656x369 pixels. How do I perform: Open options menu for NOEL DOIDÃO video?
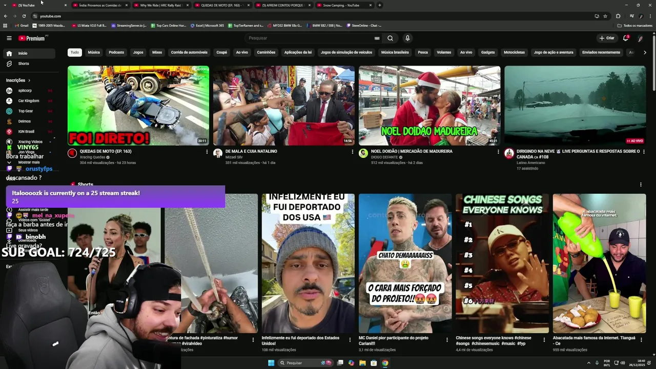498,152
